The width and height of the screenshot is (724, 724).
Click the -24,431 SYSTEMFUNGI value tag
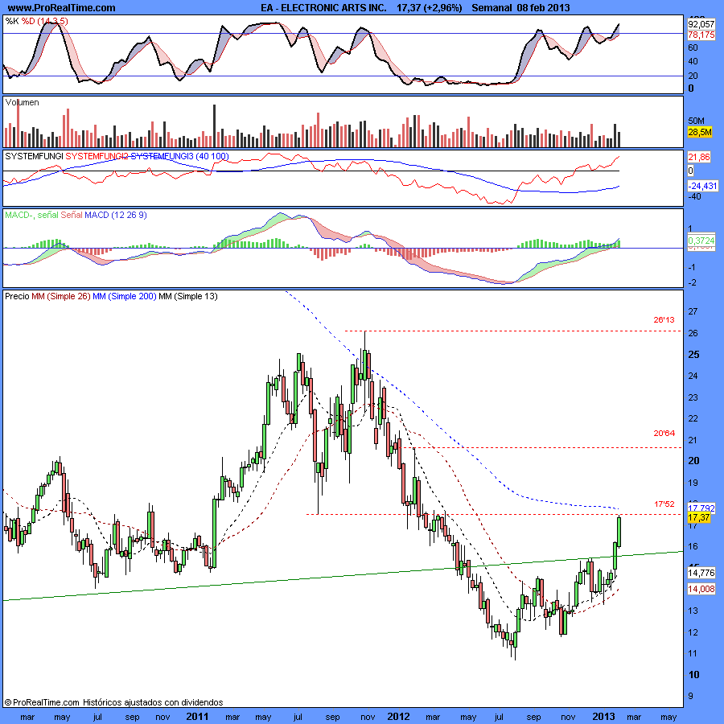pos(702,186)
